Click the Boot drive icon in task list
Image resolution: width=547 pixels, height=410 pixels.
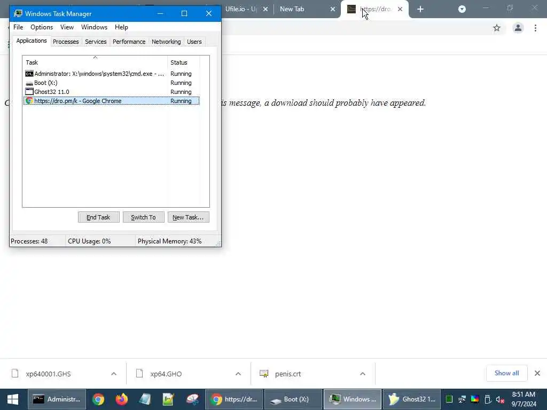click(29, 83)
